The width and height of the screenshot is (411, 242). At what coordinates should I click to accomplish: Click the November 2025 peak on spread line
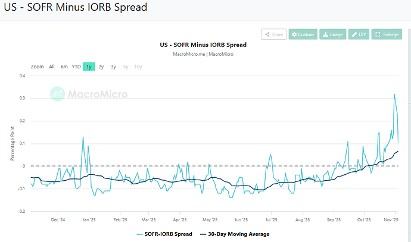click(394, 94)
